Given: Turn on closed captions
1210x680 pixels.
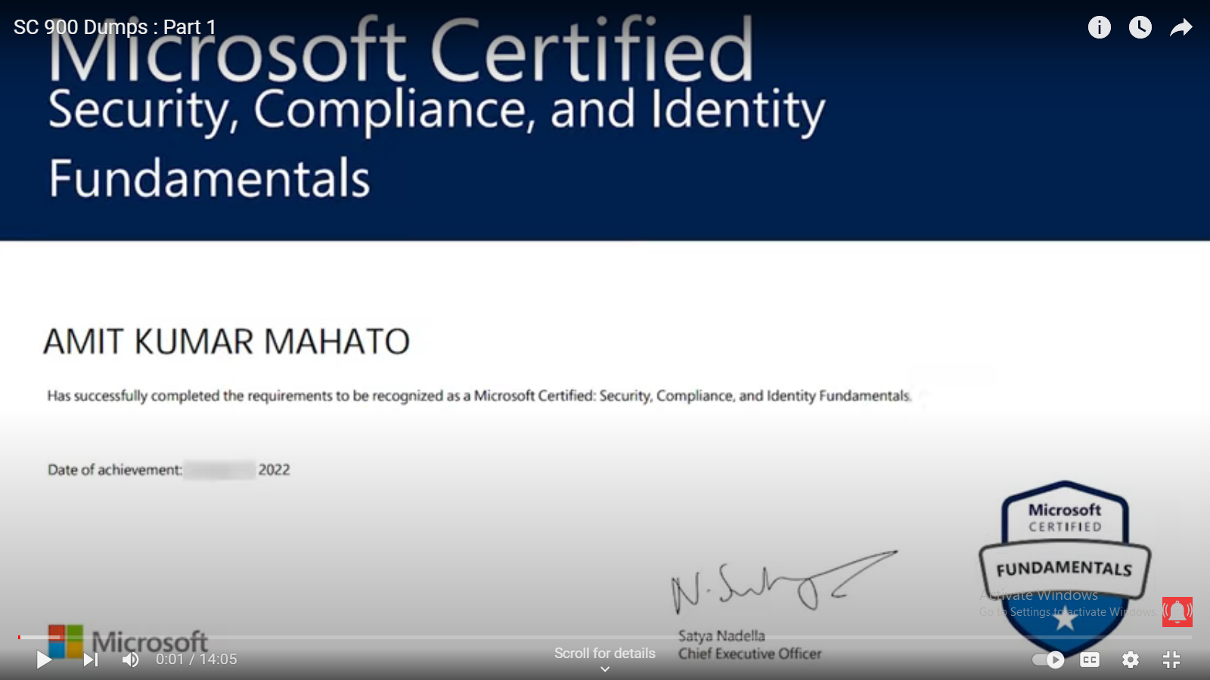Looking at the screenshot, I should click(x=1090, y=660).
